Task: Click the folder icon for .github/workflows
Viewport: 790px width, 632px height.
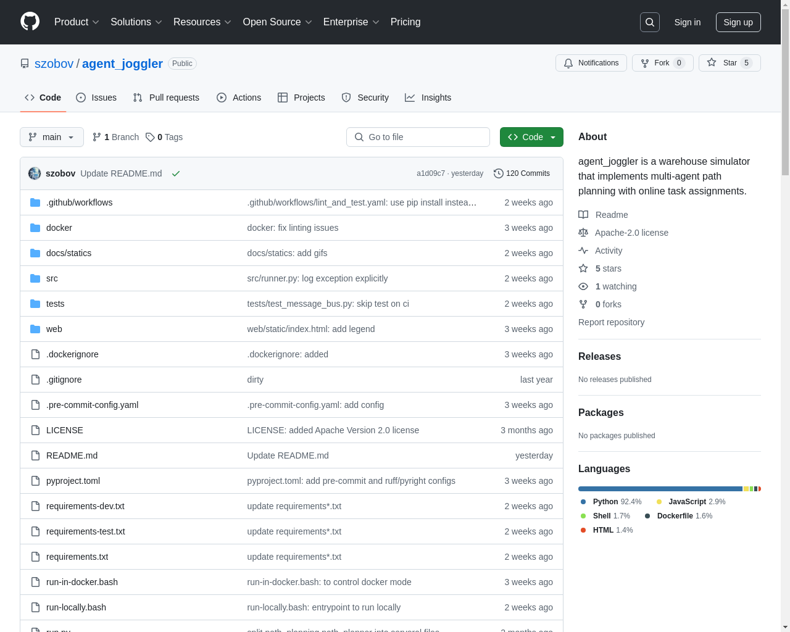Action: tap(35, 202)
